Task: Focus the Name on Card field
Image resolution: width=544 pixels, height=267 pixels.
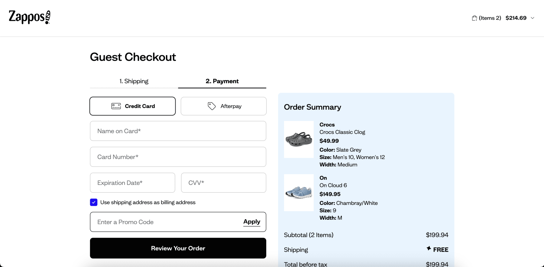Action: [178, 131]
